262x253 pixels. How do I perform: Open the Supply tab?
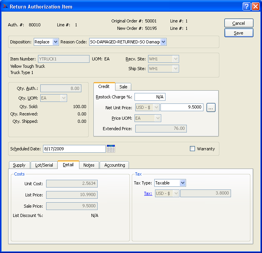click(19, 165)
